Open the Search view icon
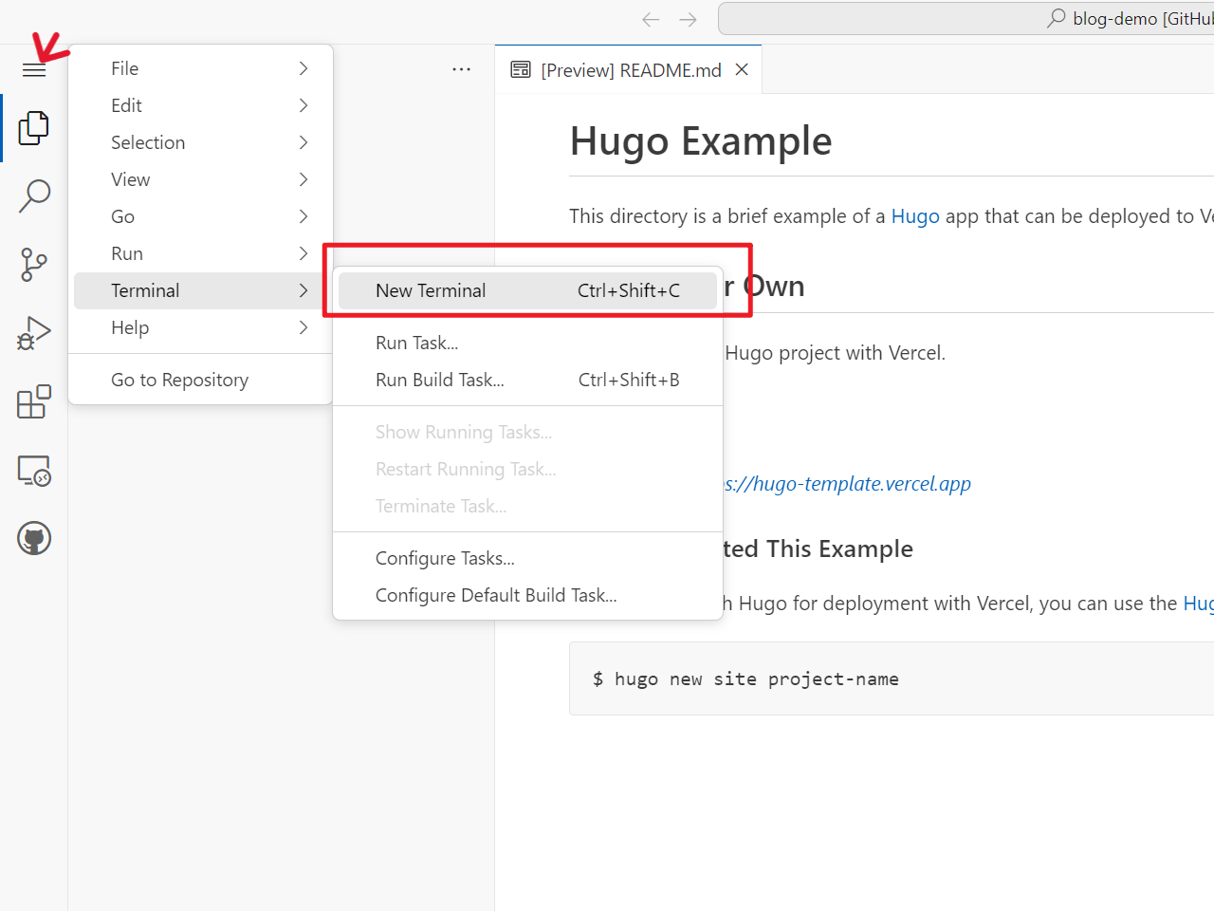 pyautogui.click(x=34, y=196)
